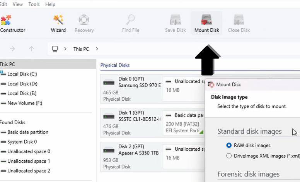
Task: Open the Edit menu
Action: pos(3,4)
